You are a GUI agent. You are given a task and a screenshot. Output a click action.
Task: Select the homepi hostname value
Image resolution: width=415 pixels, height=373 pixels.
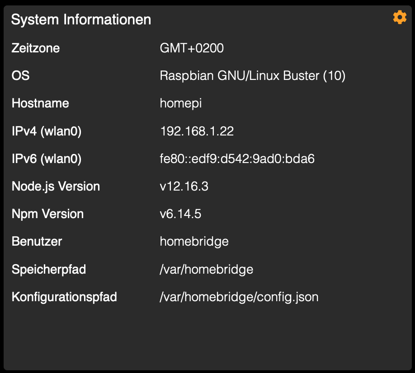coord(181,103)
